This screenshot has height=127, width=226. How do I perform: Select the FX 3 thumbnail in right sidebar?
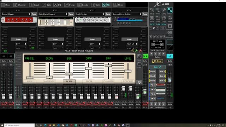(161, 94)
